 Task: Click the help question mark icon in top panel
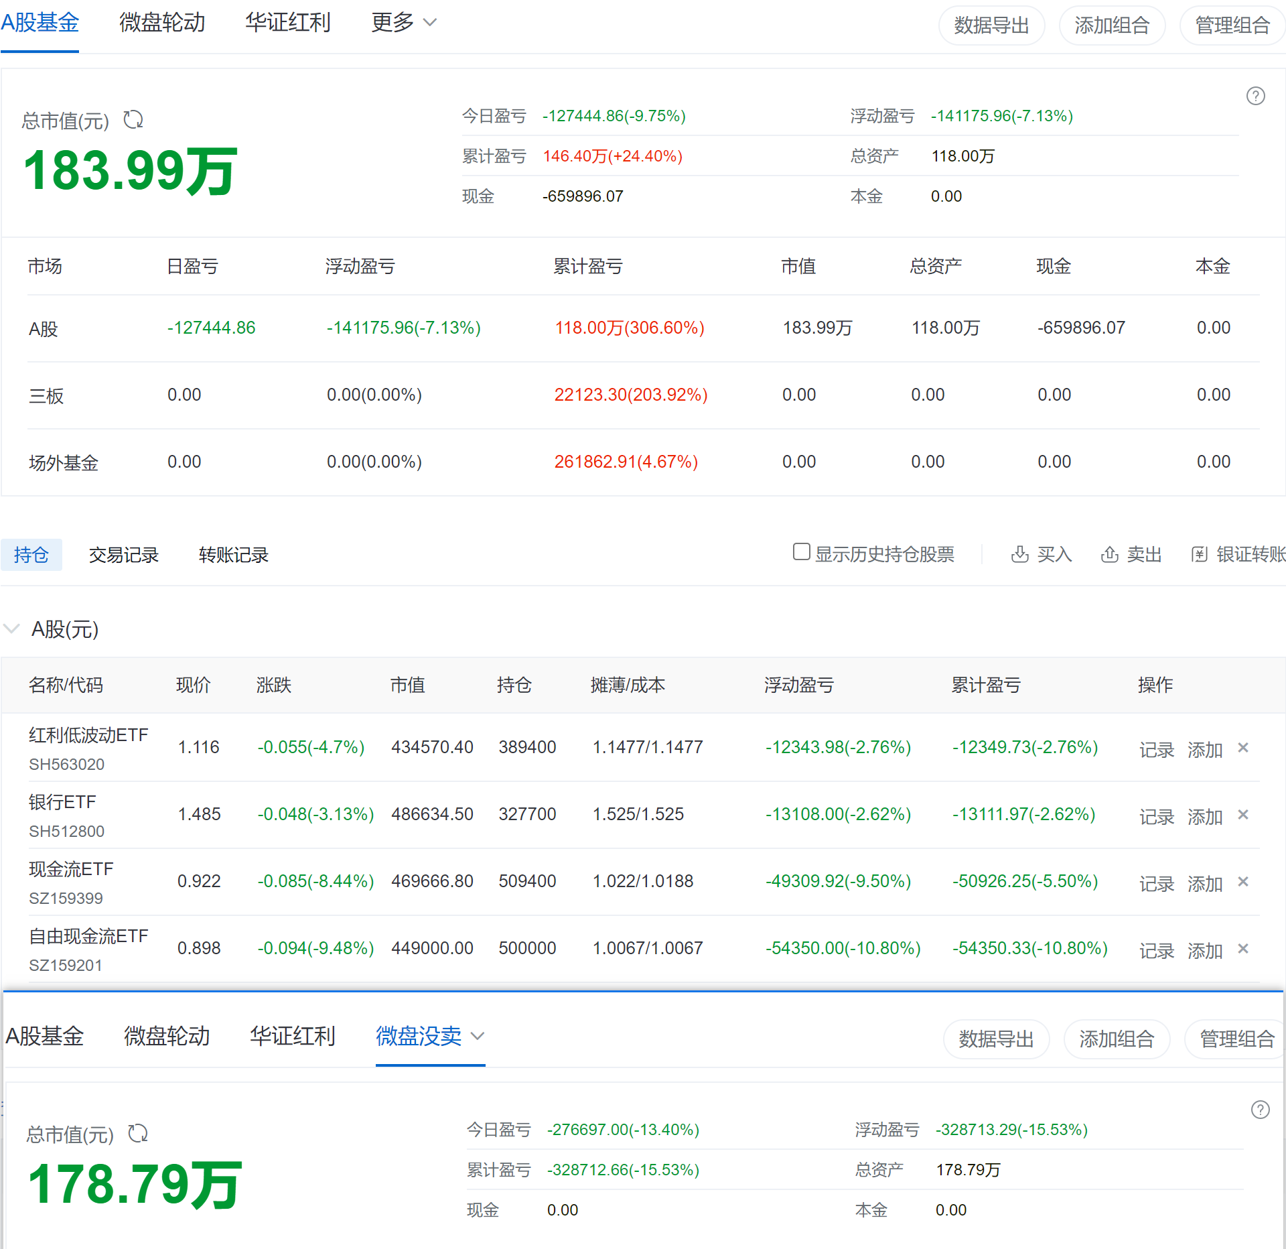[x=1255, y=96]
